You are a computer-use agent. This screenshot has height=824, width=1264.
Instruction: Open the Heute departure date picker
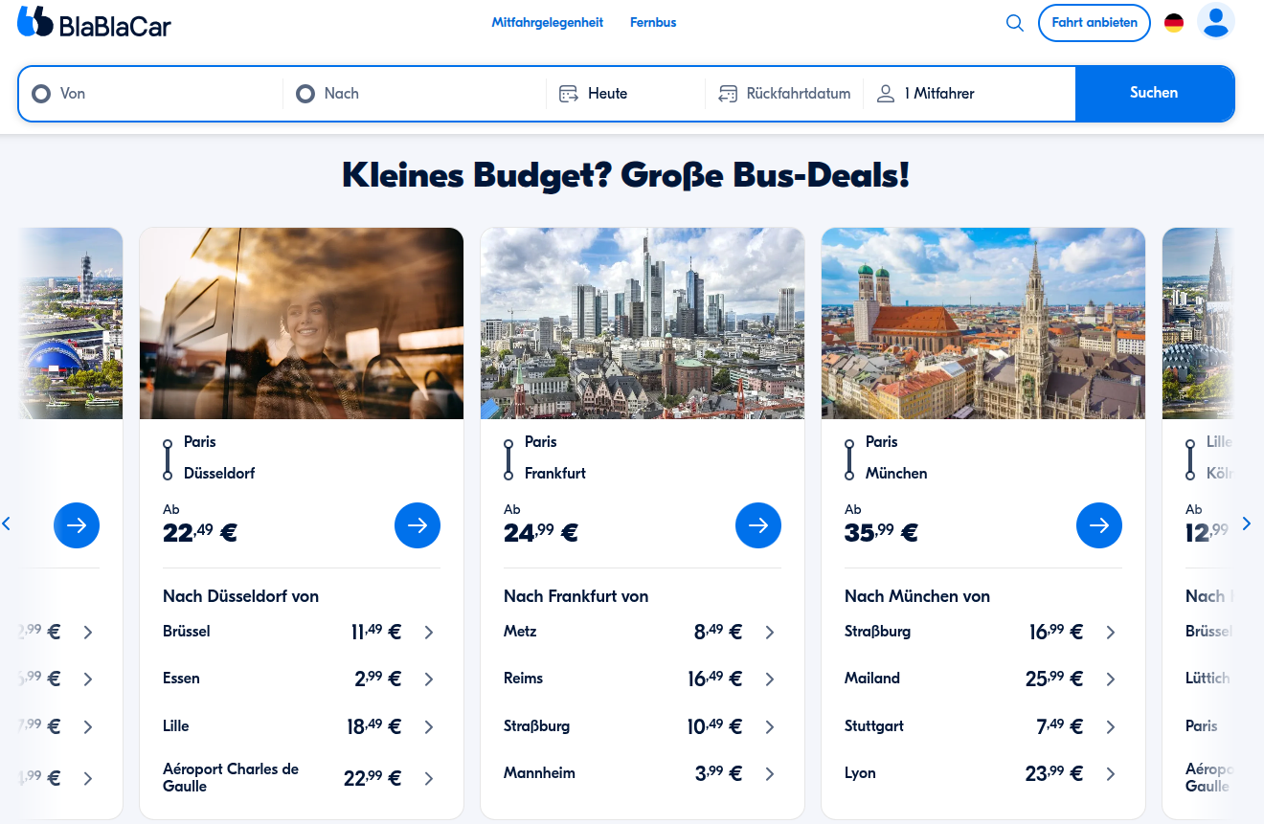coord(626,94)
